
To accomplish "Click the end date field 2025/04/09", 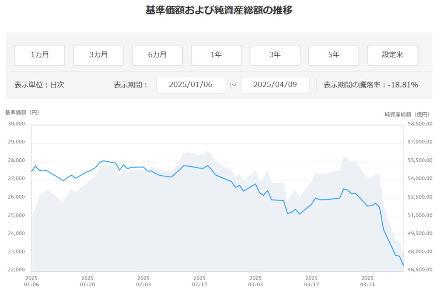I will click(275, 85).
